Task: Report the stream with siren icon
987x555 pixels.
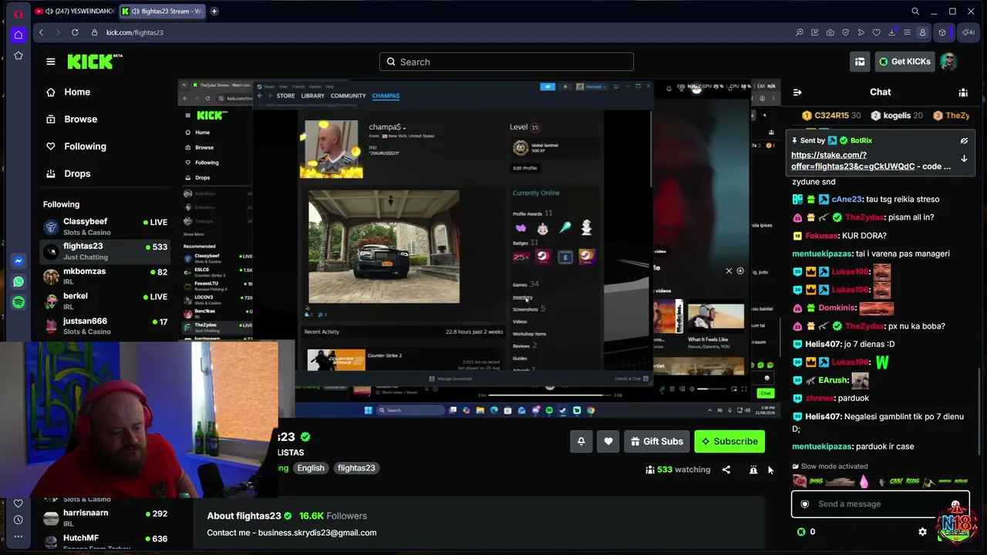Action: [x=753, y=469]
